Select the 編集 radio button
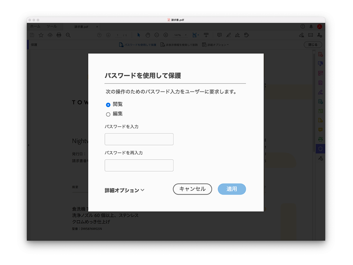 (x=108, y=114)
